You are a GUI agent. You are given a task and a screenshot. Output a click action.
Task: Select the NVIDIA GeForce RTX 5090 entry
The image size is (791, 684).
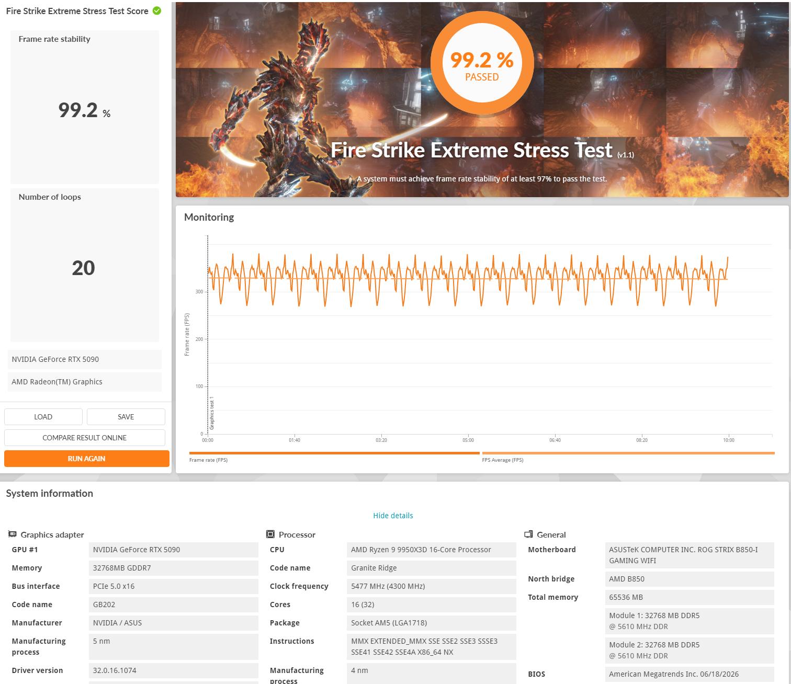[x=85, y=359]
